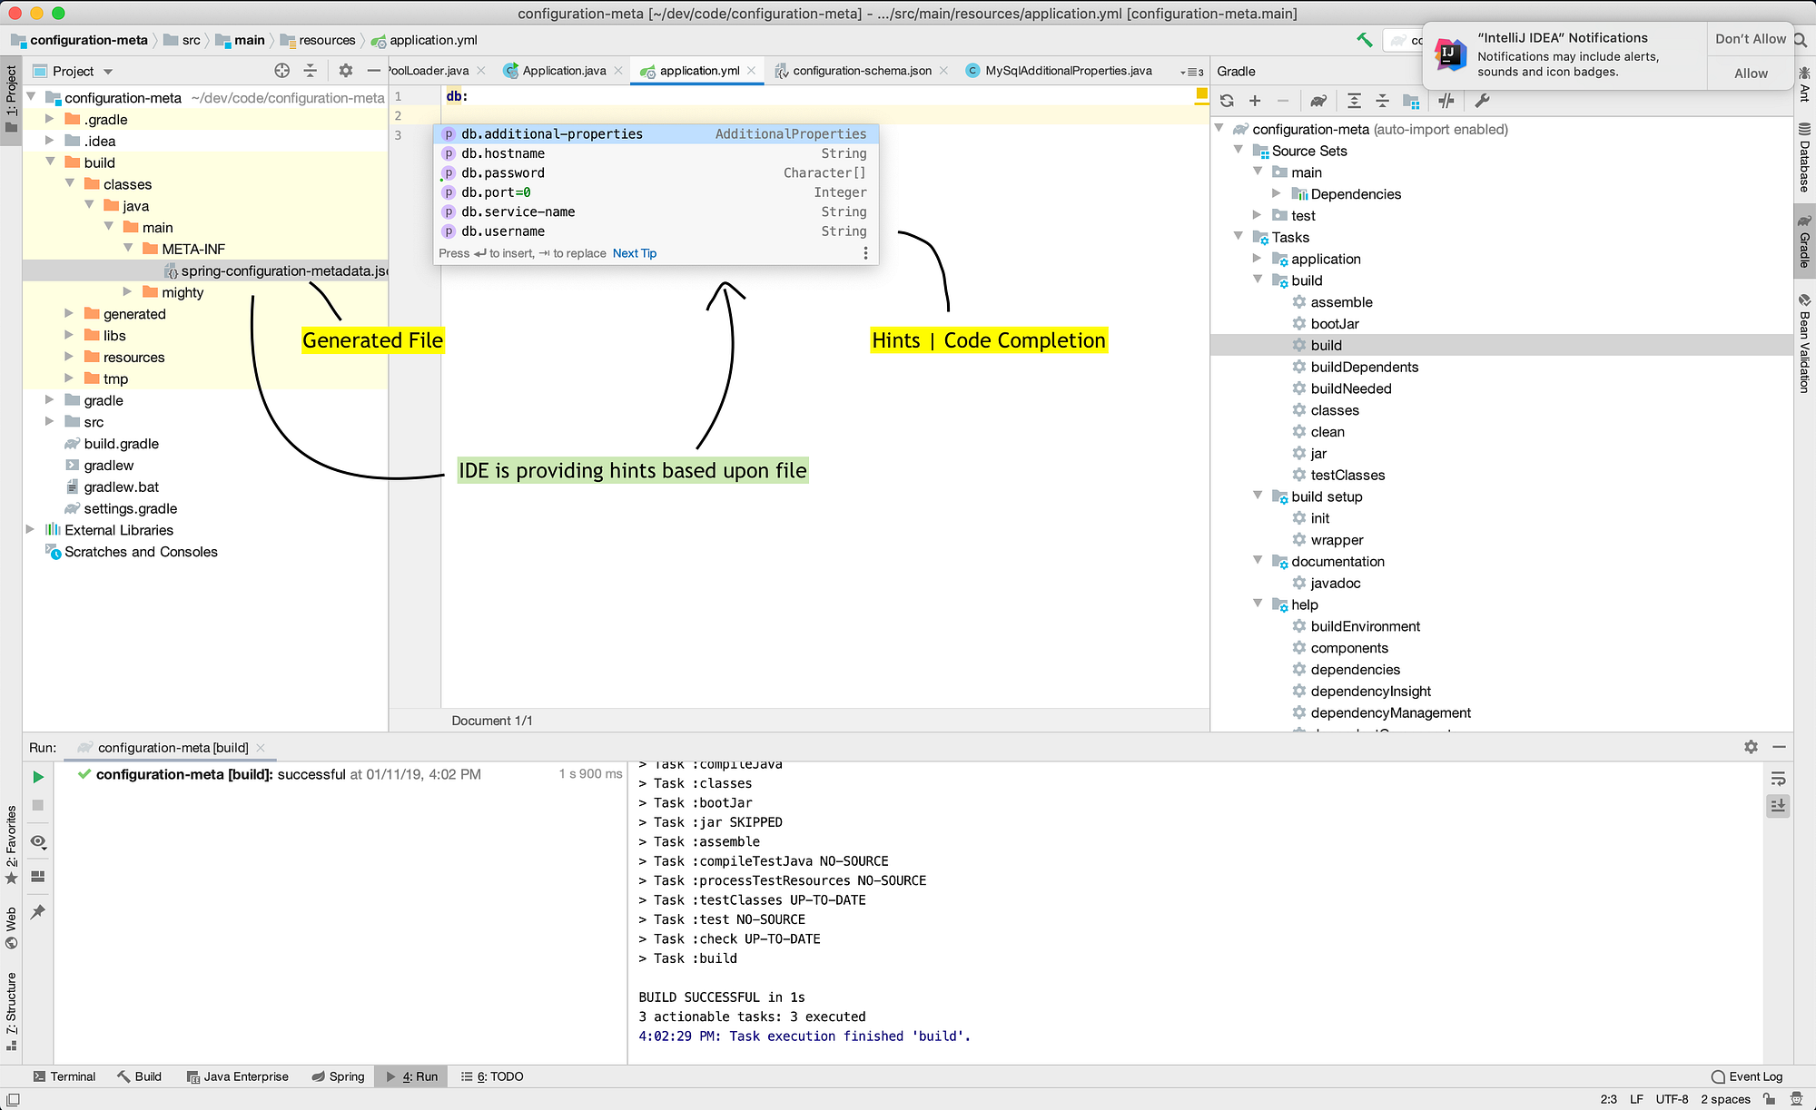This screenshot has height=1110, width=1816.
Task: Toggle scroll to end icon in console
Action: click(1778, 805)
